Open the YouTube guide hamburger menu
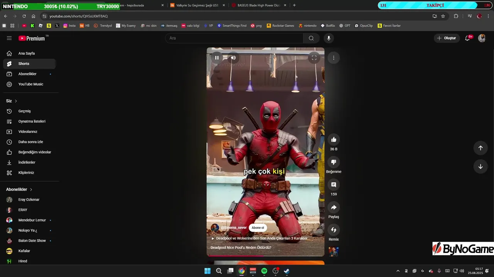 [x=9, y=38]
